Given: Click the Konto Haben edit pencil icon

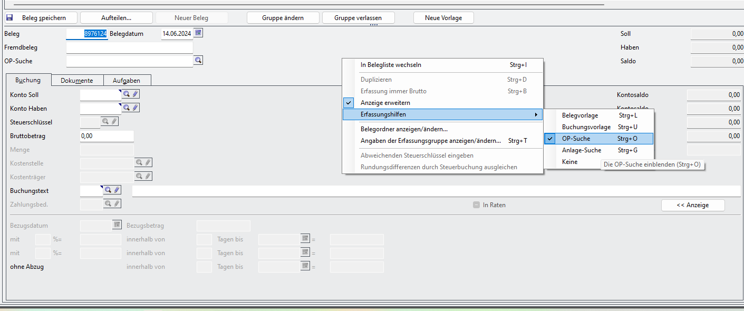Looking at the screenshot, I should [135, 108].
